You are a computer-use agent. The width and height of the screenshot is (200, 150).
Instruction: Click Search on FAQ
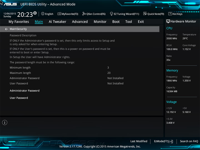(189, 141)
